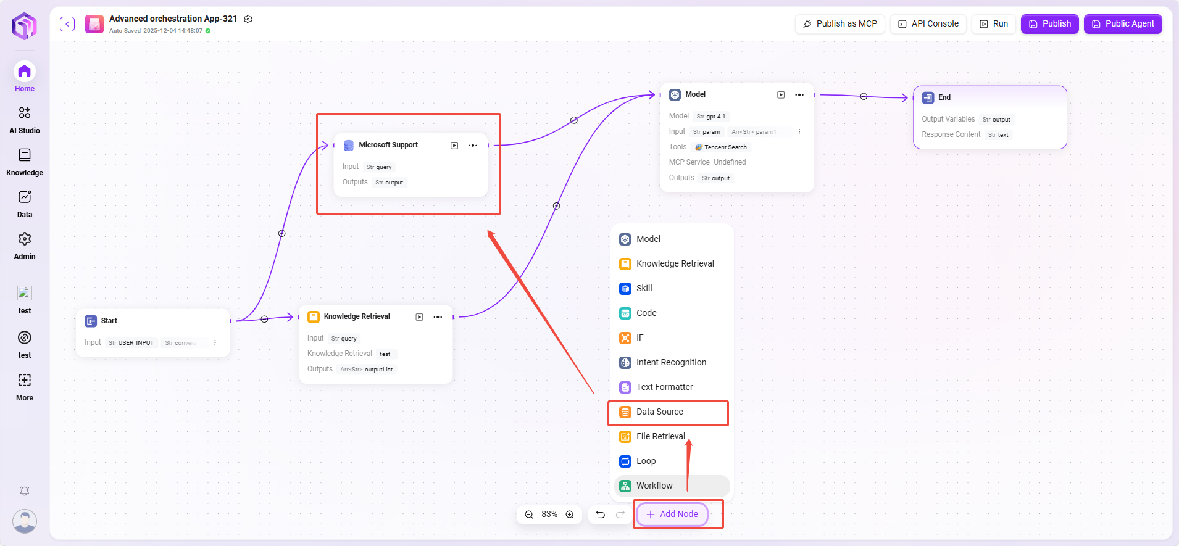Expand Start node input variables menu
Viewport: 1179px width, 546px height.
(x=215, y=342)
